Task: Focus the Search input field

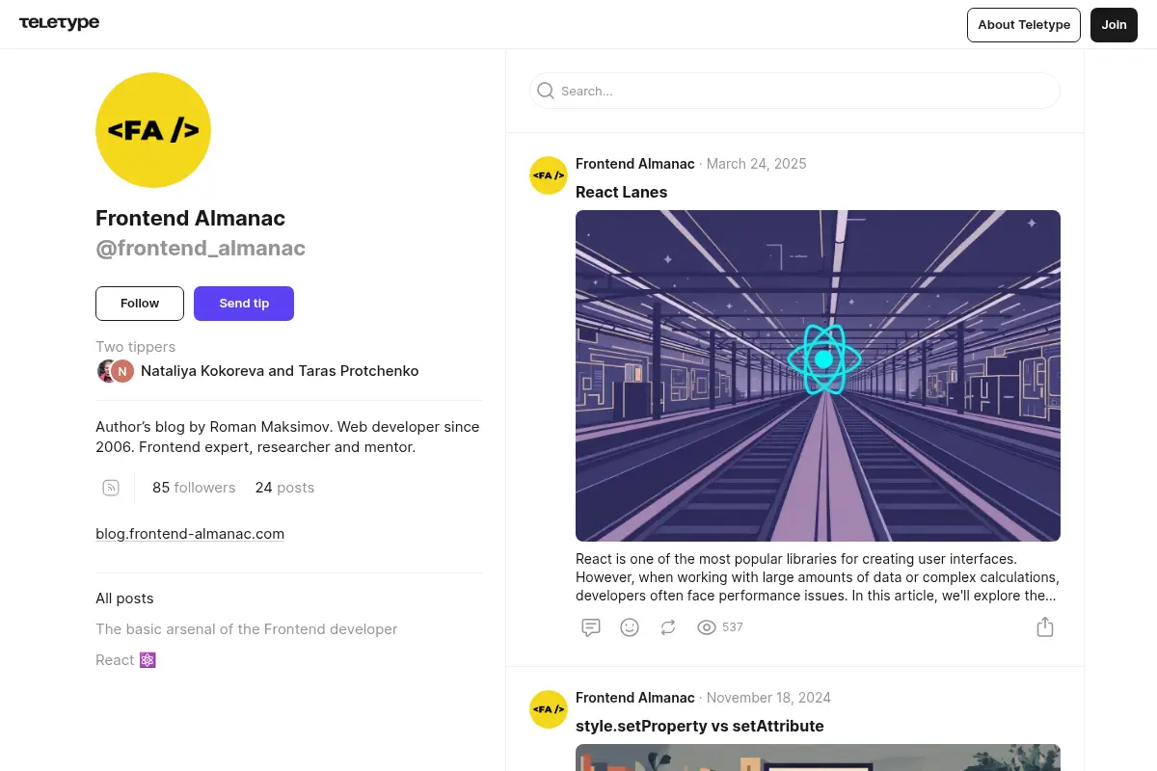Action: click(x=794, y=91)
